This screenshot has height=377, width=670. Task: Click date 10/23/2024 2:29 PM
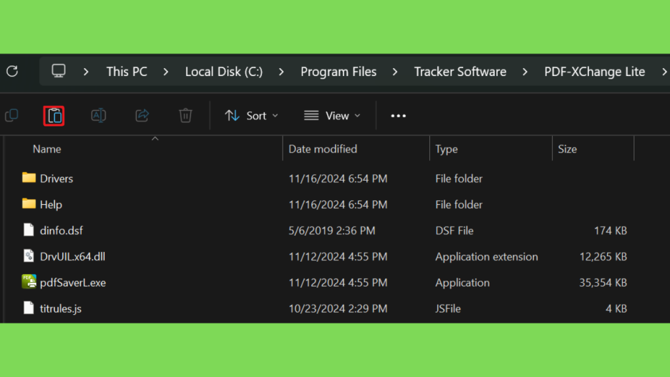coord(338,309)
